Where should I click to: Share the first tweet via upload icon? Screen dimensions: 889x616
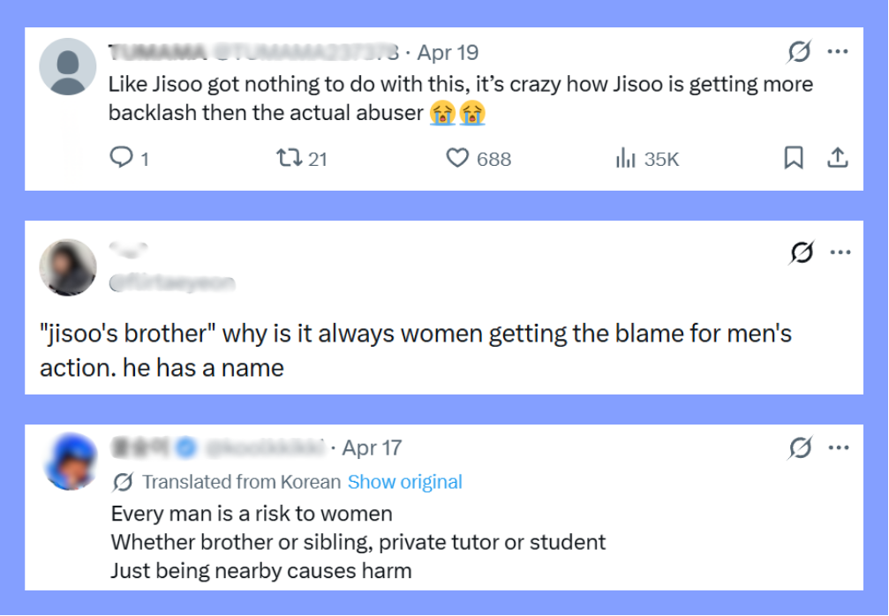837,158
